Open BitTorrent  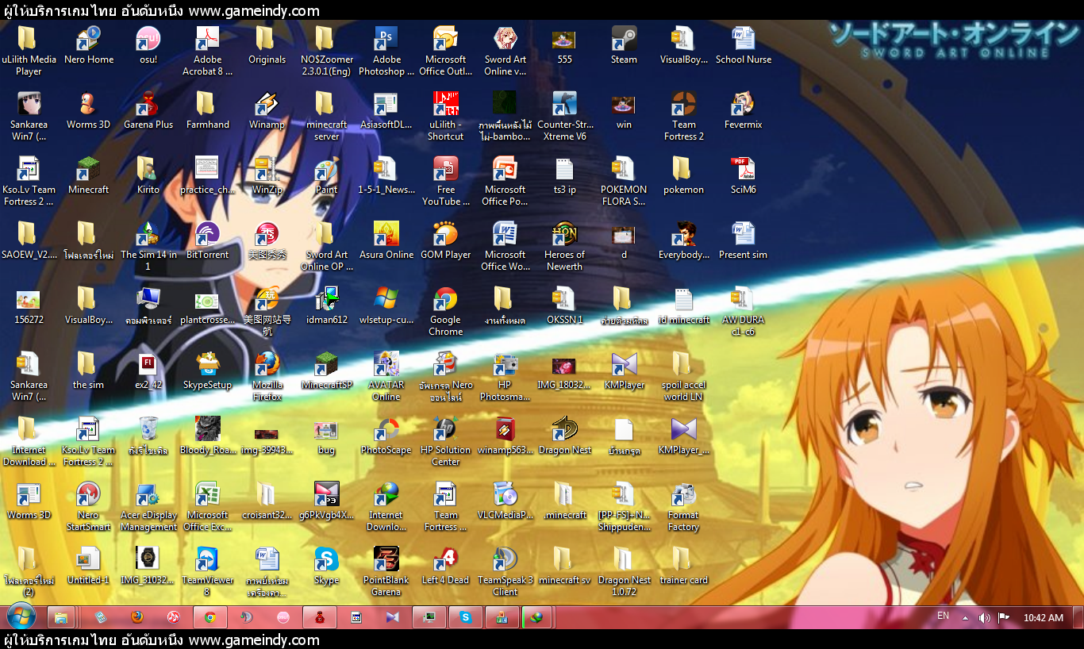coord(208,240)
